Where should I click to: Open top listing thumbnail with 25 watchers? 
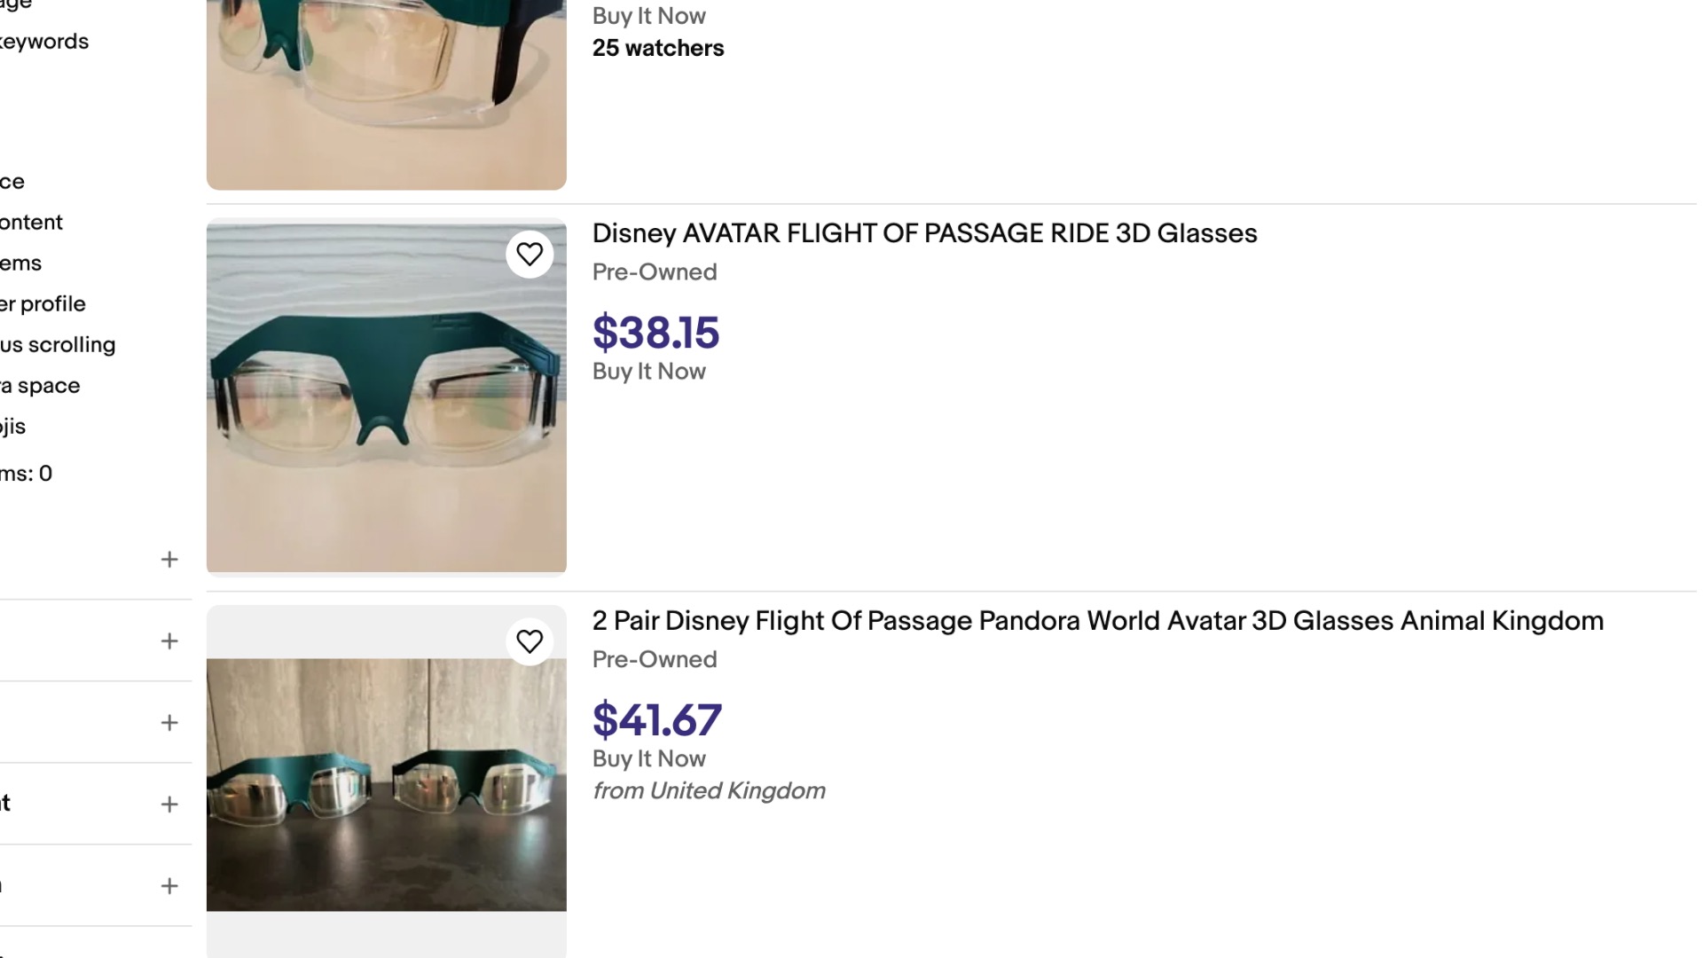[x=386, y=93]
